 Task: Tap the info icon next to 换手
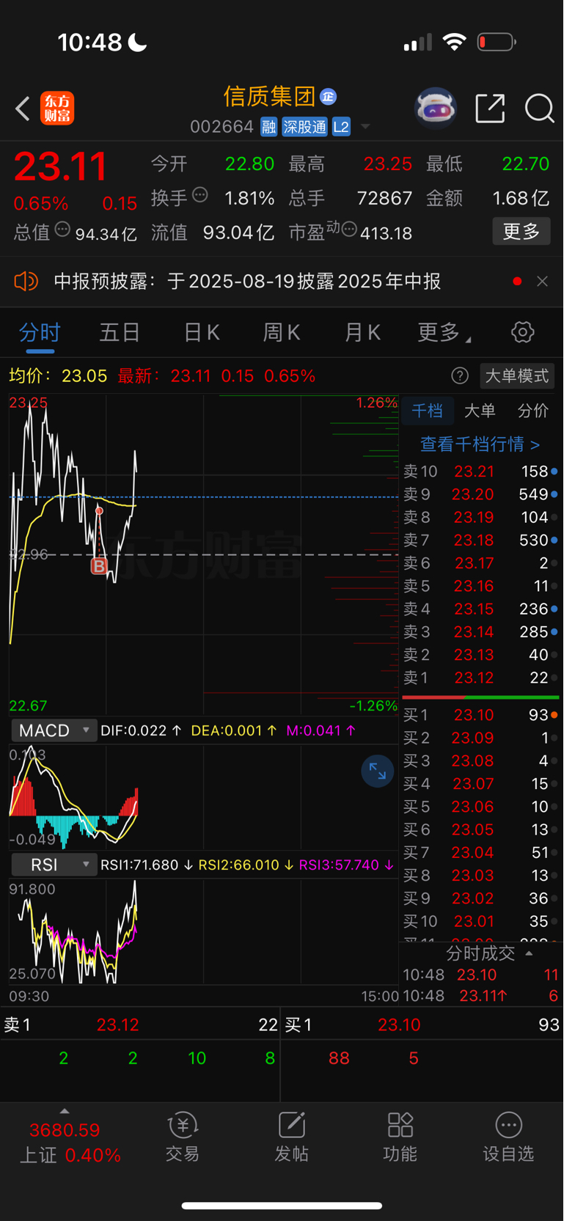click(200, 195)
